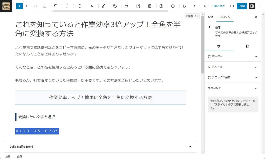Click the highlighter marker icon

click(x=103, y=6)
